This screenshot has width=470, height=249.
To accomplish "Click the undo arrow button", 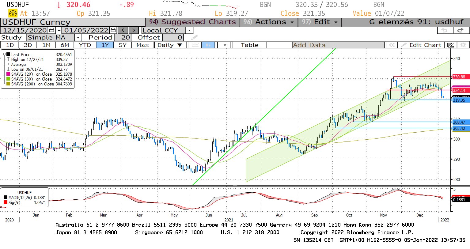I will point(445,30).
